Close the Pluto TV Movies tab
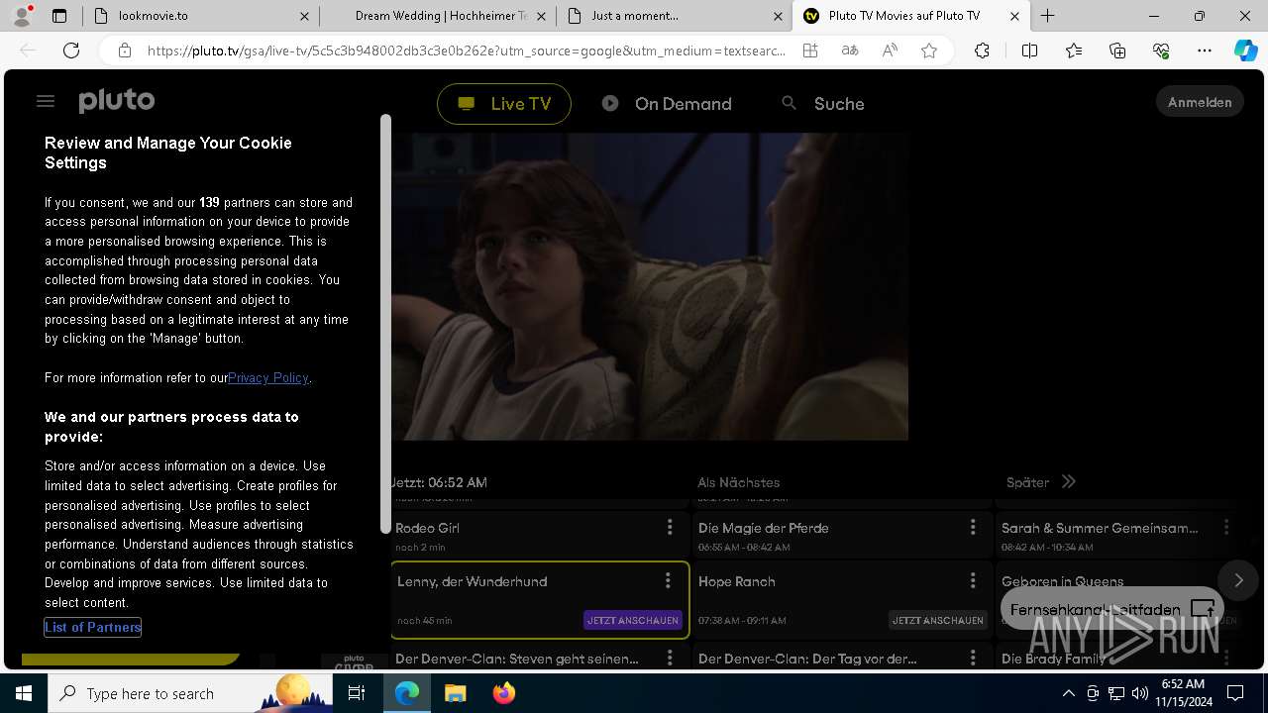This screenshot has height=713, width=1268. 1014,16
